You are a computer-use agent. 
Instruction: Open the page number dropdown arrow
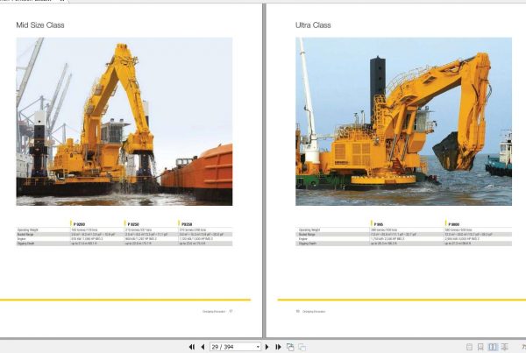(x=258, y=347)
